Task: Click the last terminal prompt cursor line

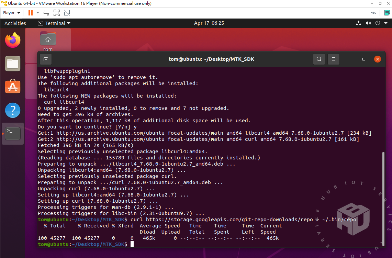Action: (x=86, y=244)
